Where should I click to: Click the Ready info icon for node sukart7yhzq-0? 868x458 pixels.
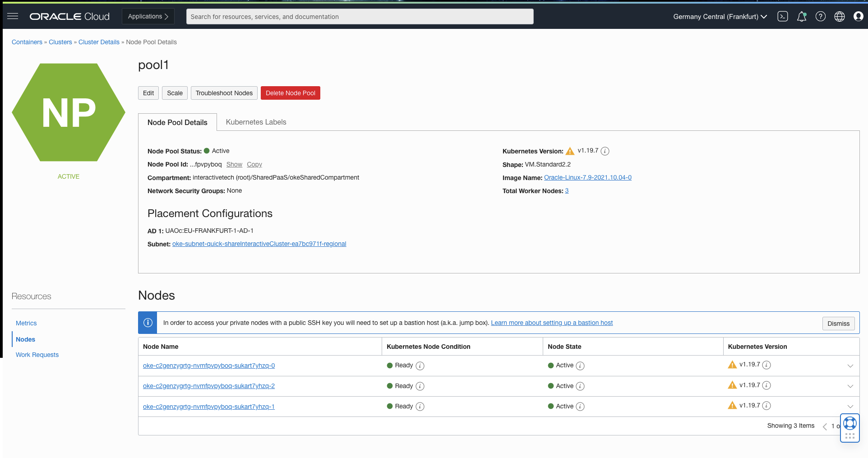coord(420,365)
